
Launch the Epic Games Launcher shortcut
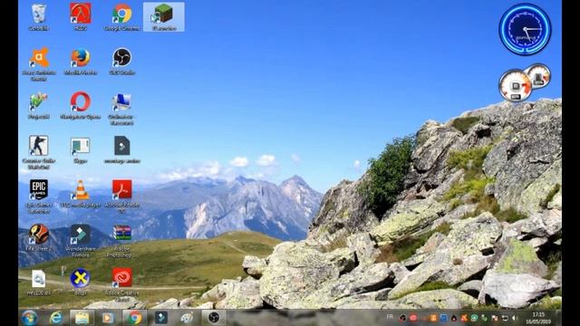(38, 197)
